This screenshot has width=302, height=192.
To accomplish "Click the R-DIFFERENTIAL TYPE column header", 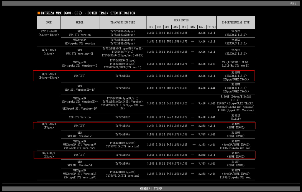I will tap(236, 22).
